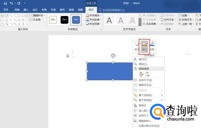This screenshot has height=128, width=201.
Task: Switch to the 布局 tab
Action: coord(44,10)
